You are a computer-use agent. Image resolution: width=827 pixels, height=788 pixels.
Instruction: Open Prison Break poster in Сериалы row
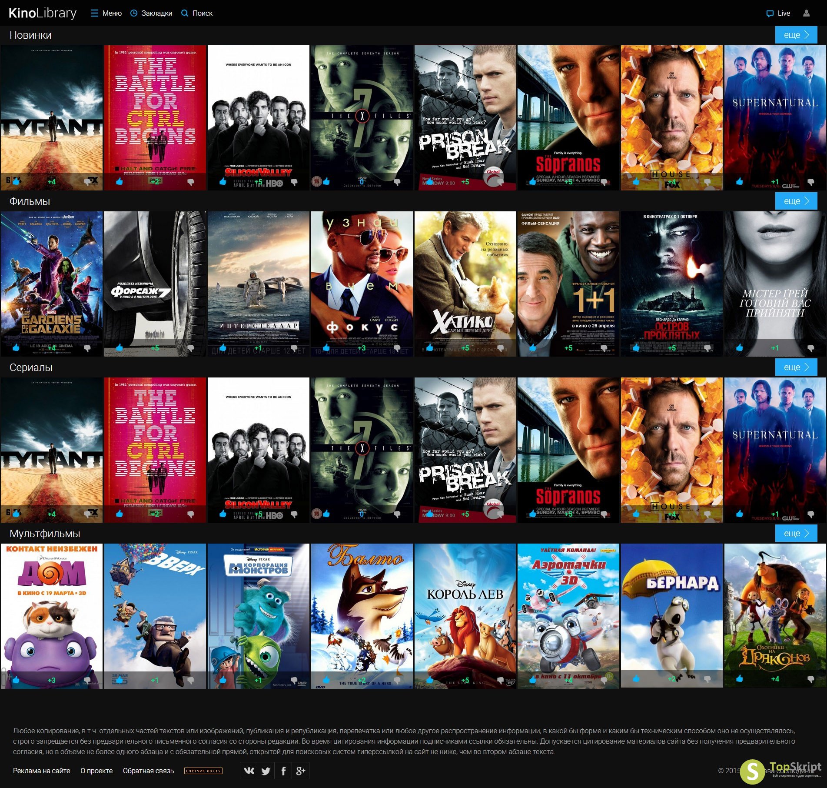click(x=465, y=450)
